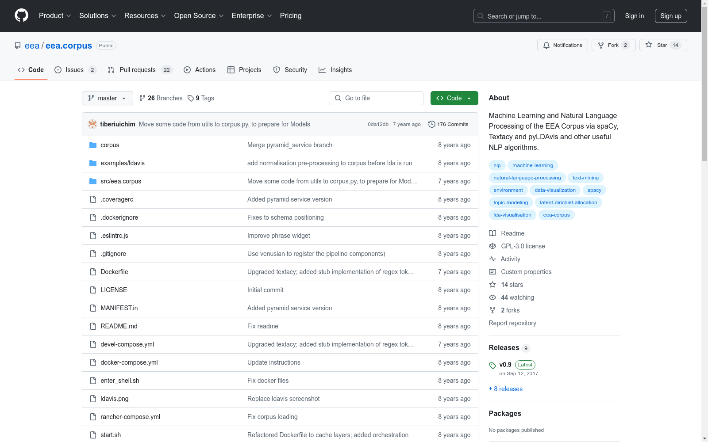Click the pulse icon beside Activity

[493, 259]
